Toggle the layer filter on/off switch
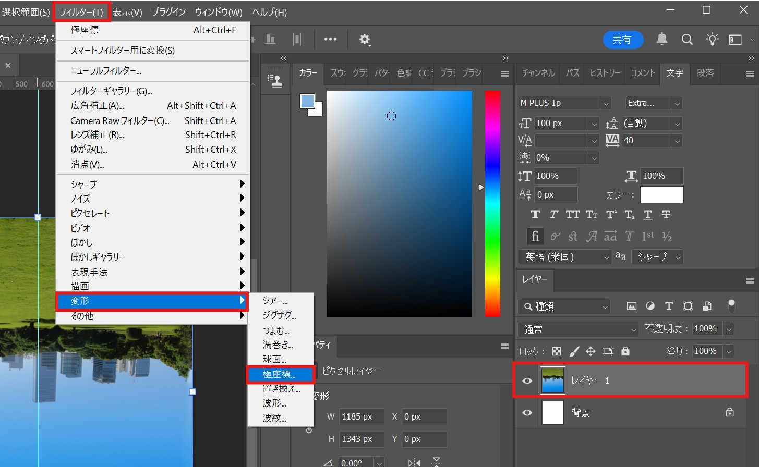759x467 pixels. [731, 305]
